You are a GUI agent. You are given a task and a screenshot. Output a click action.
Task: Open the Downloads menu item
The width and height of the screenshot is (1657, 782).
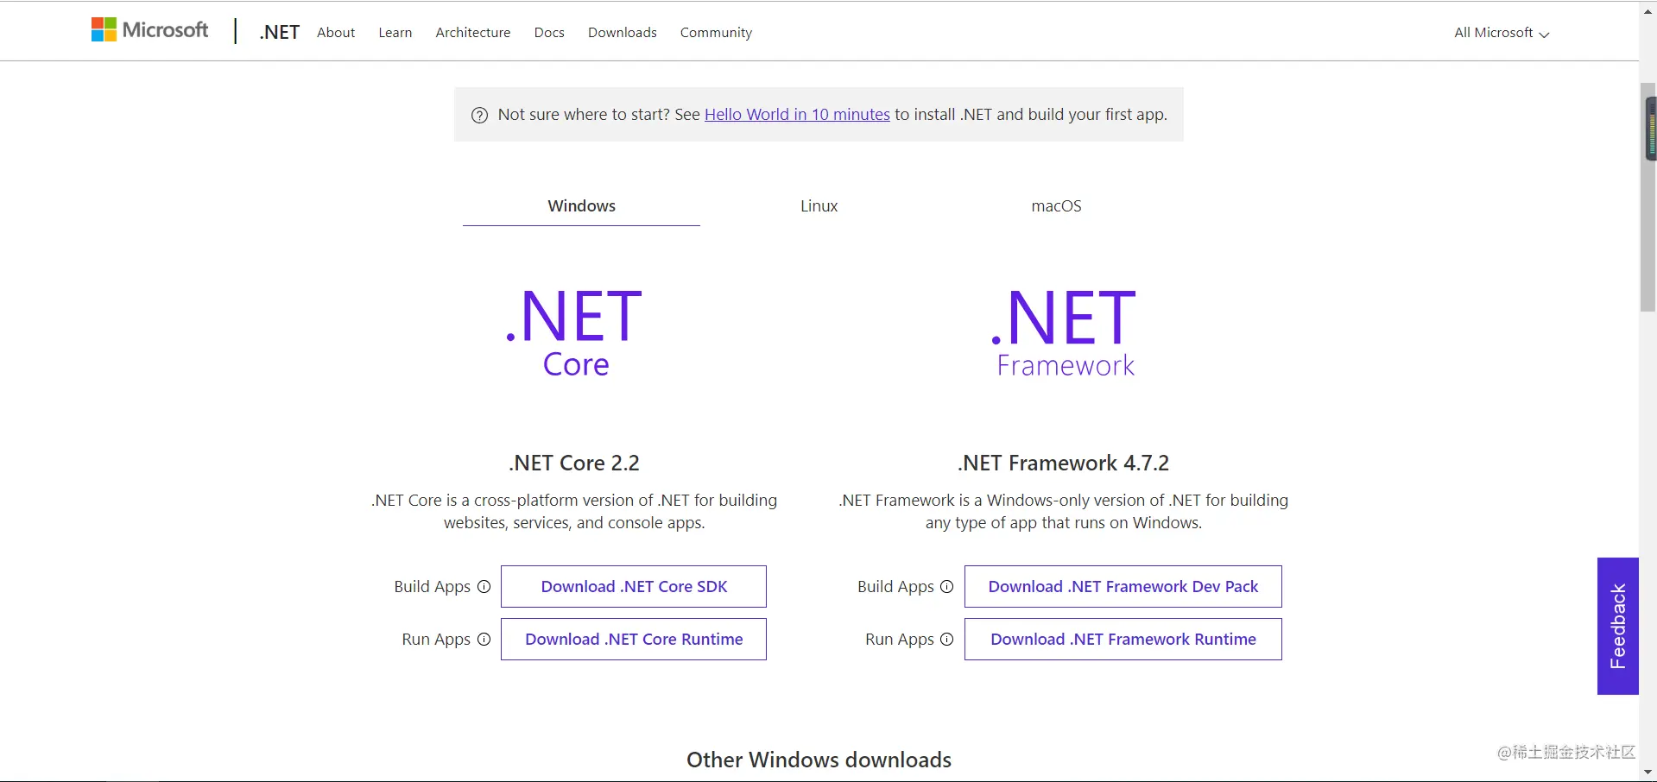[622, 32]
